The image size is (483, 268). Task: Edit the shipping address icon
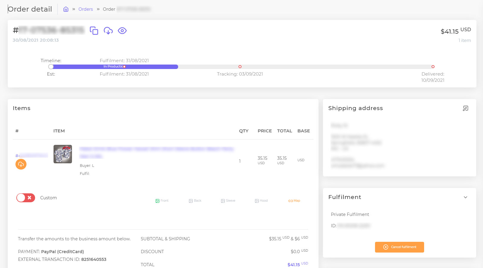coord(465,108)
